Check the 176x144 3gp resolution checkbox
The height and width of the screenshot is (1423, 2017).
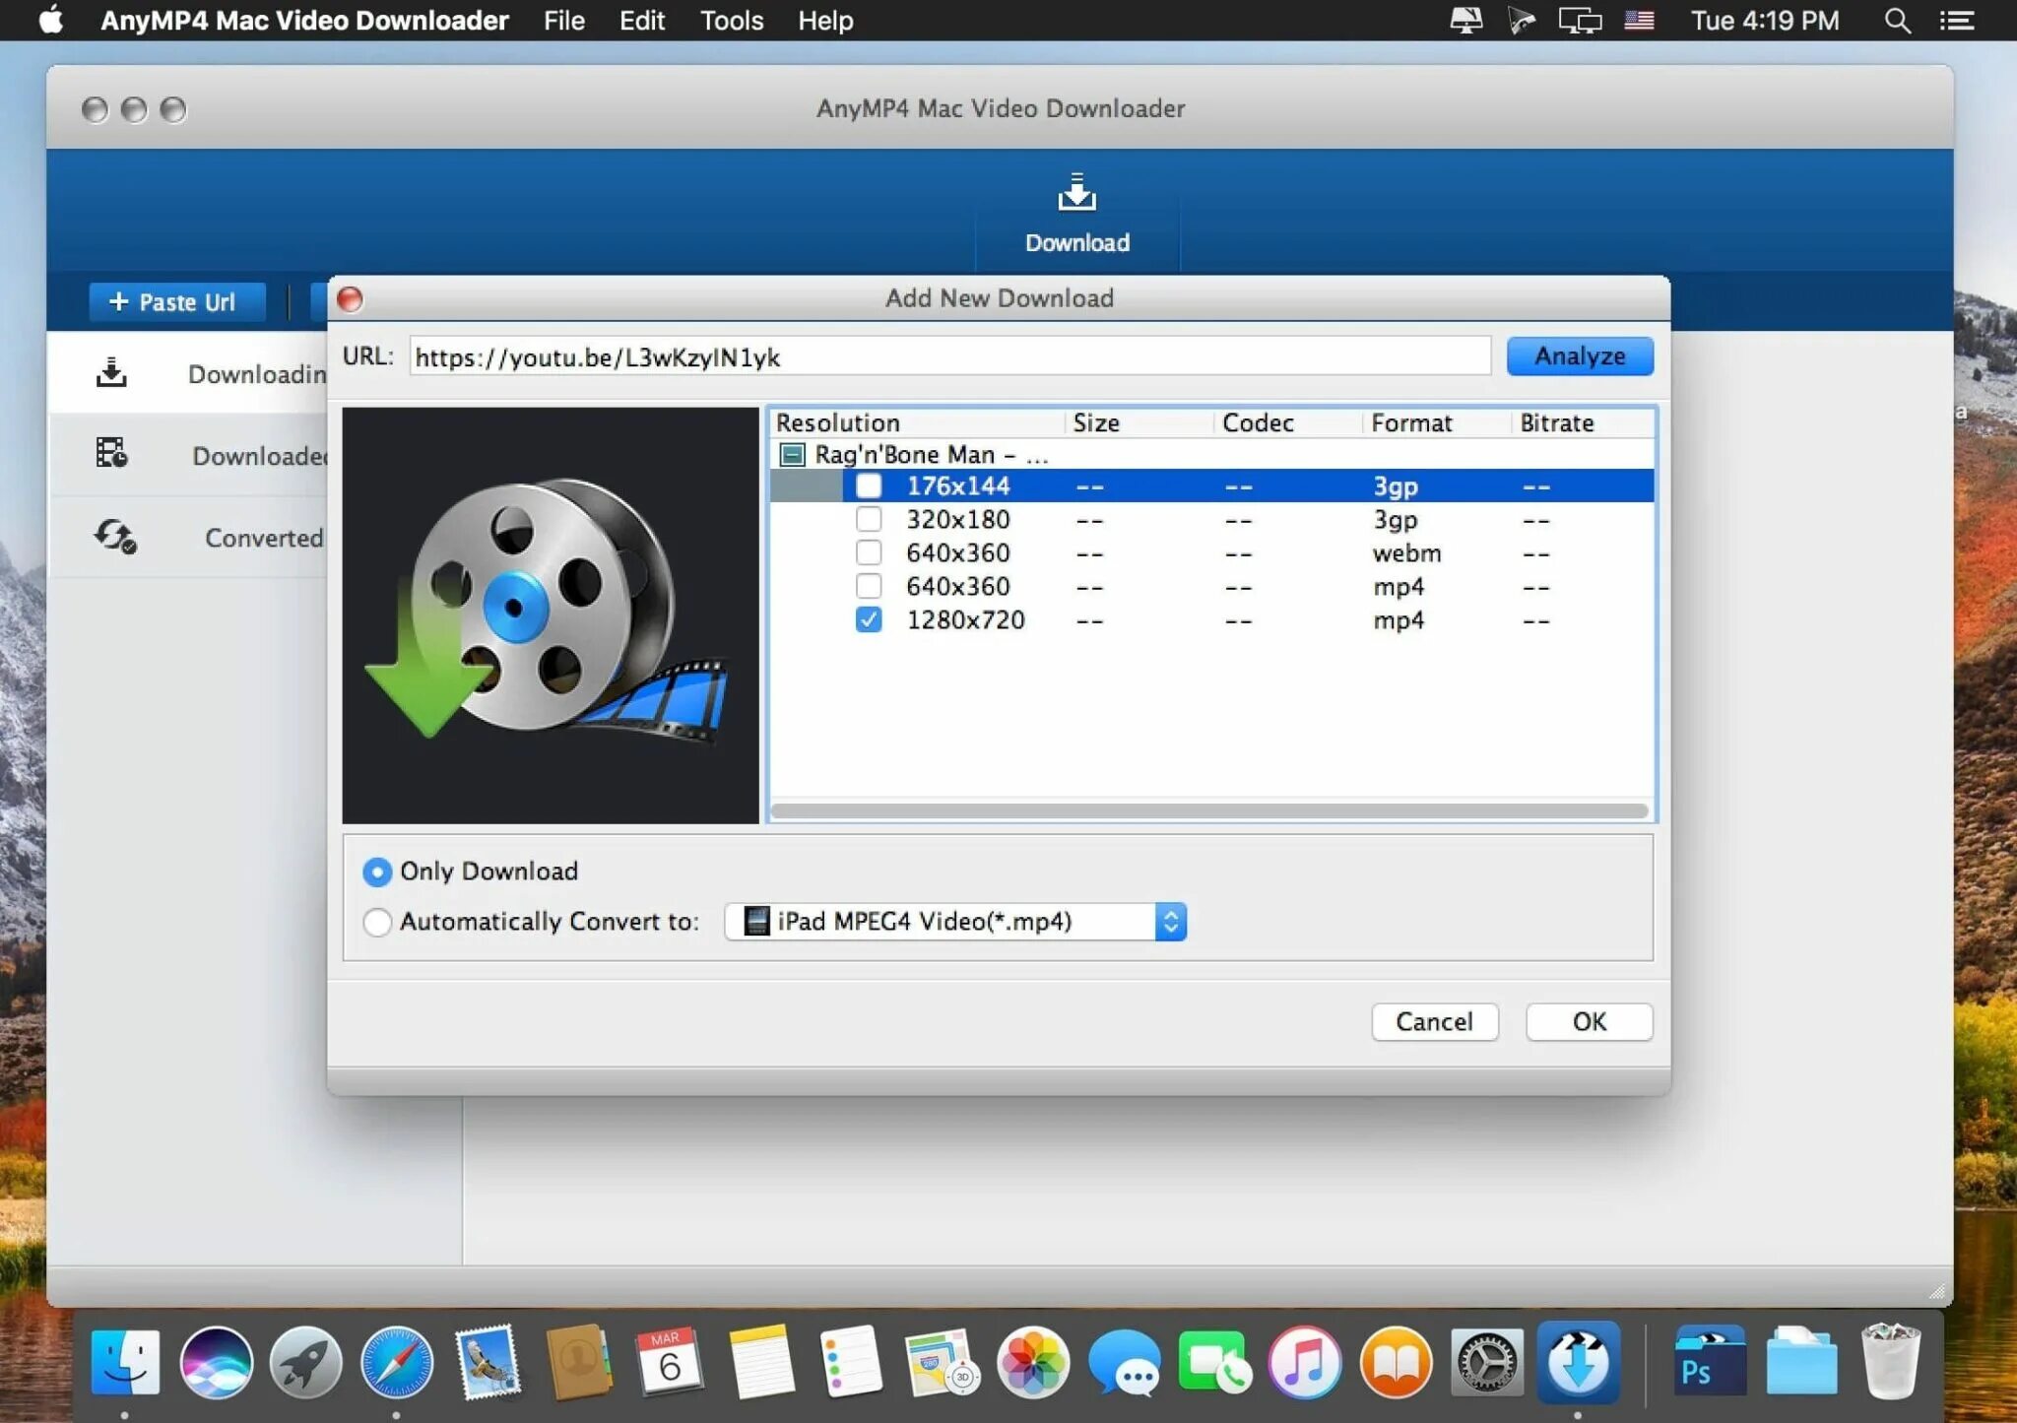pos(868,485)
